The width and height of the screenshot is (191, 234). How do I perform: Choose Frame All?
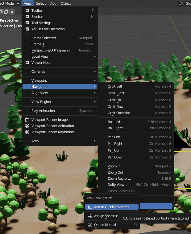60,44
